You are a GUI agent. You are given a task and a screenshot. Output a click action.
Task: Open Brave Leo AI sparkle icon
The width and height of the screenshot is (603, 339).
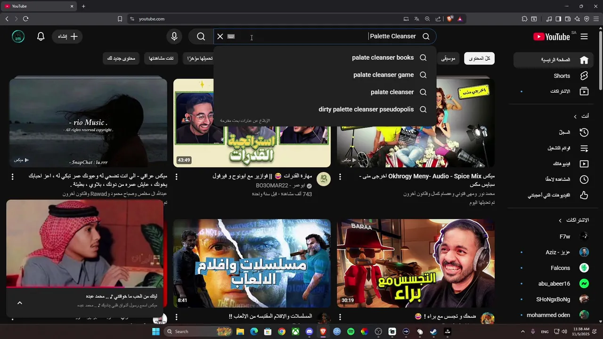click(x=577, y=19)
